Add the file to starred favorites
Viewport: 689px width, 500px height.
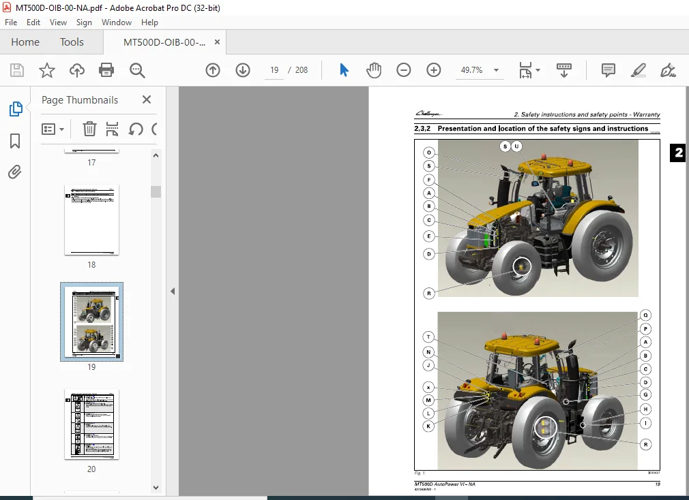47,70
